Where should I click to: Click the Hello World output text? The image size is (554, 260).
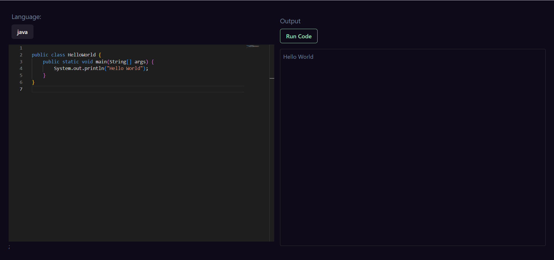coord(298,57)
